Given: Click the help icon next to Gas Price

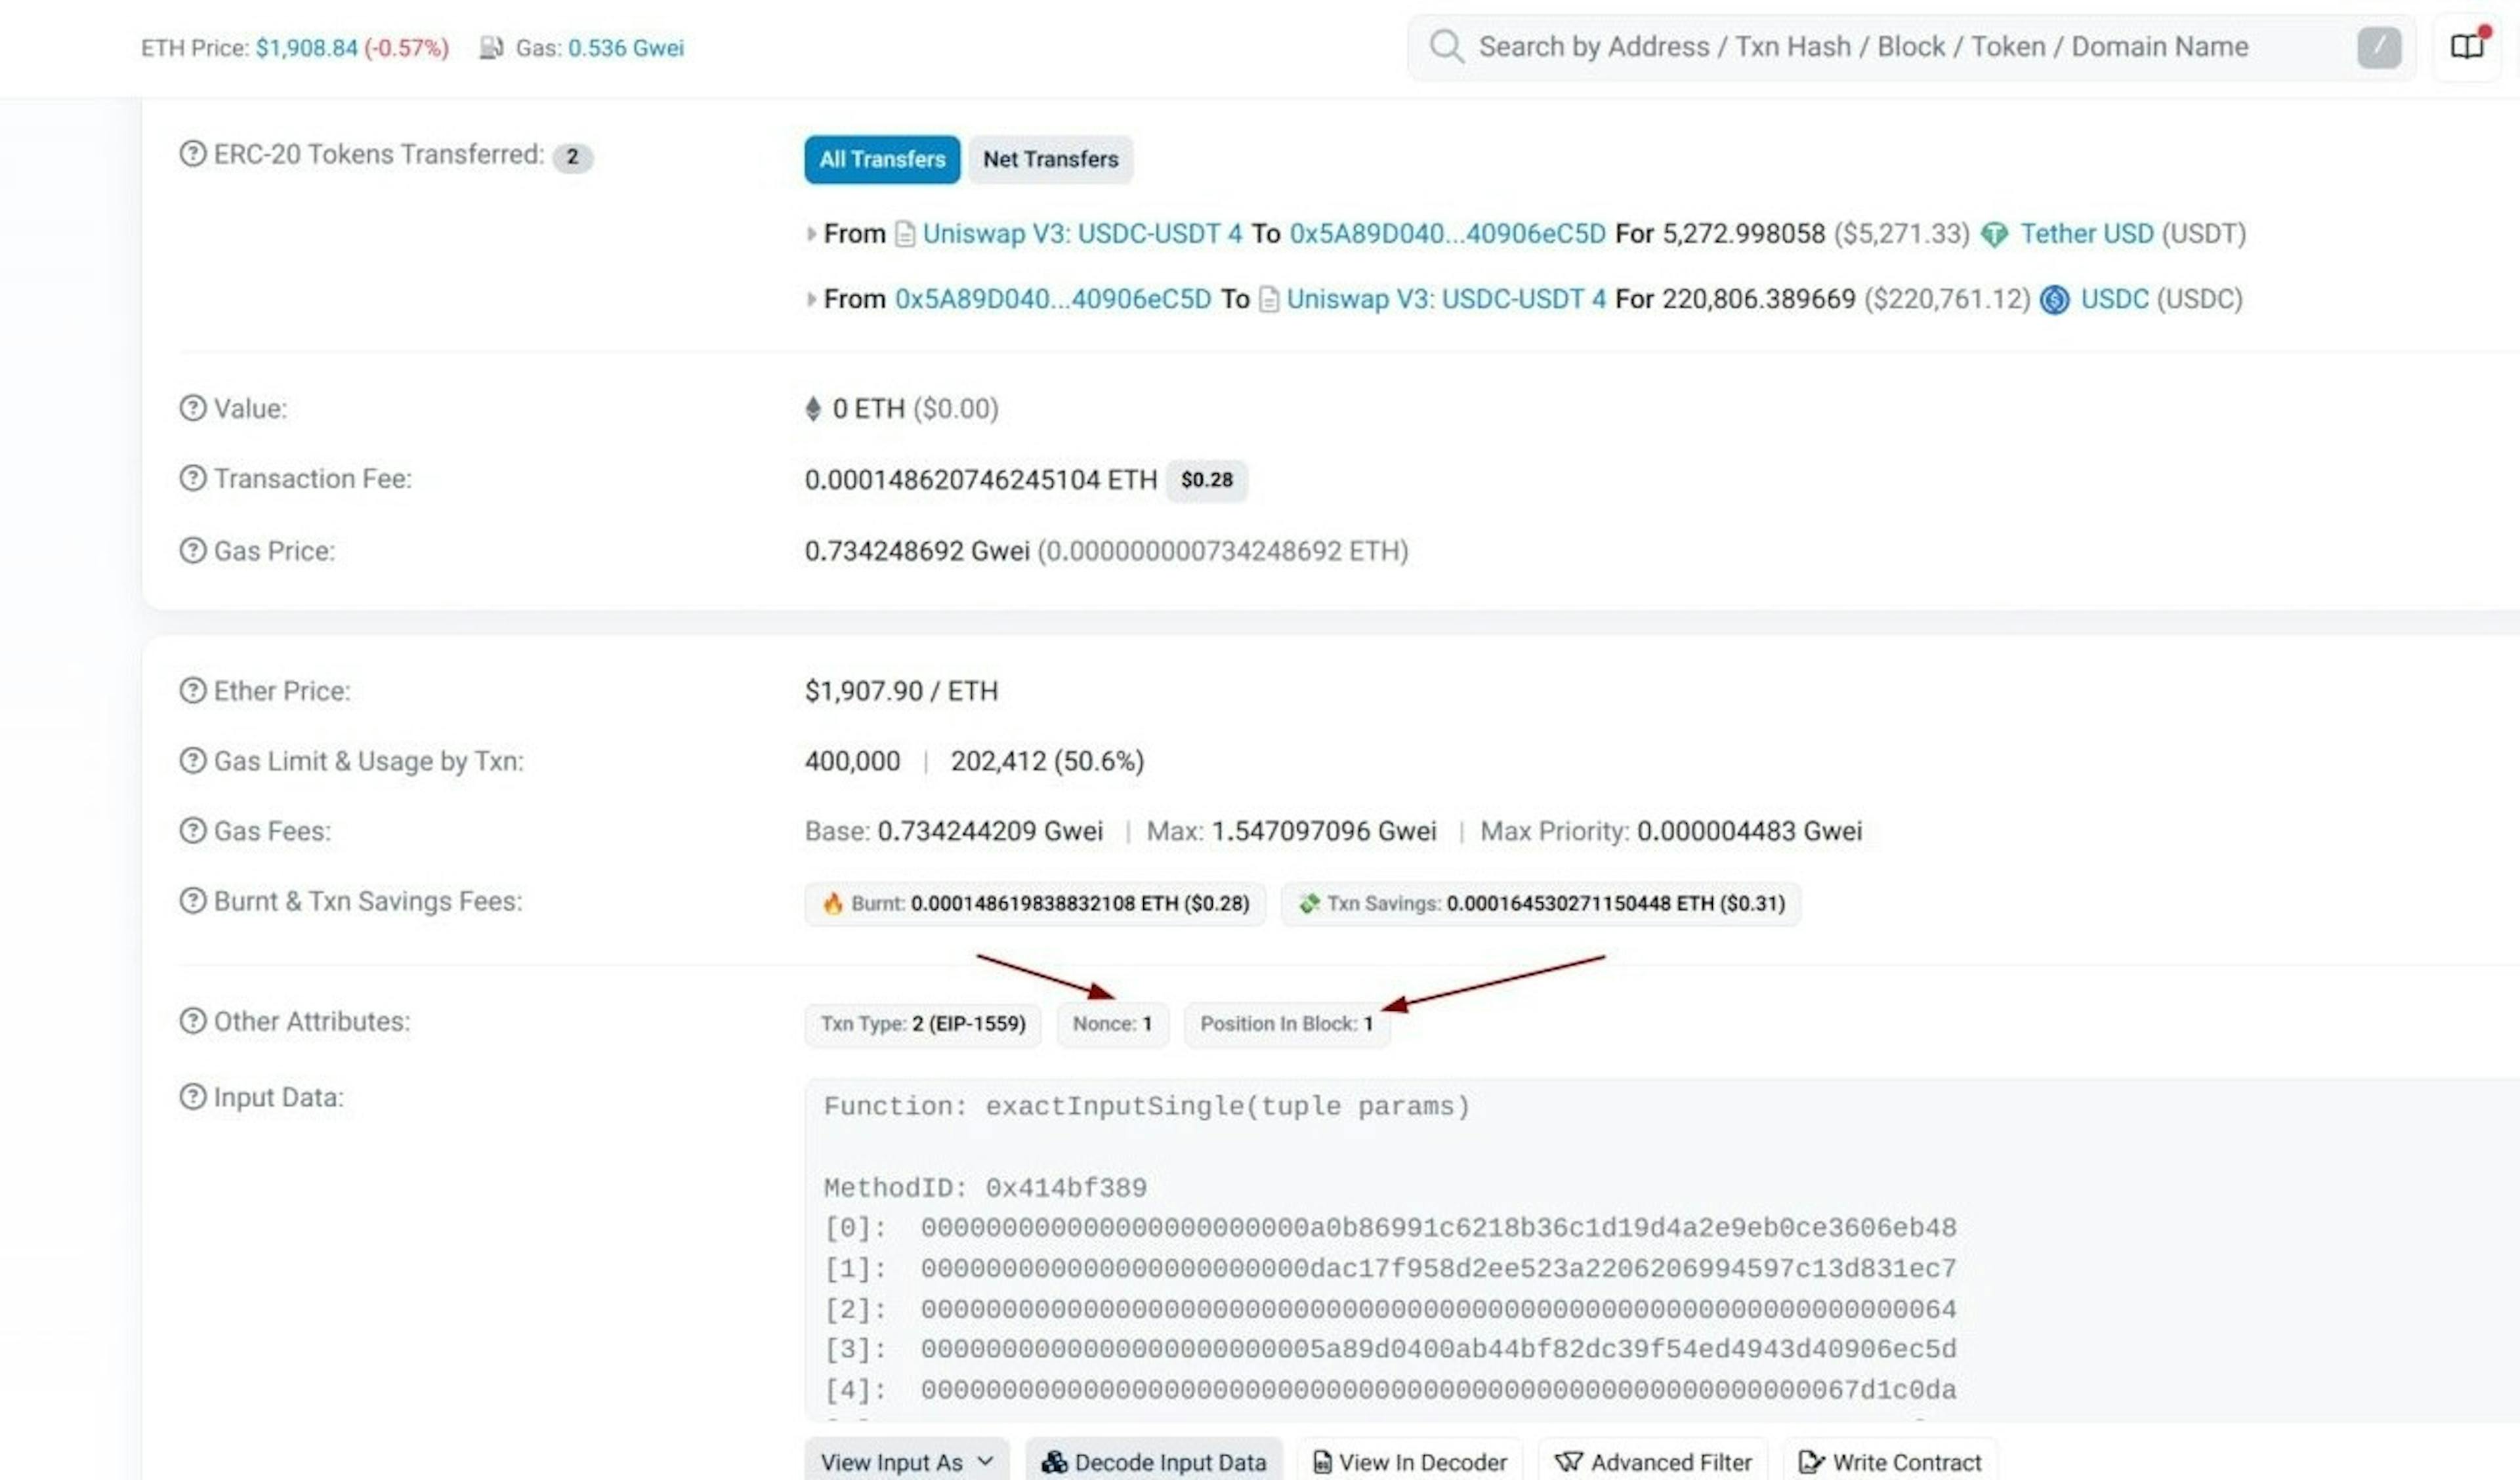Looking at the screenshot, I should pos(192,550).
